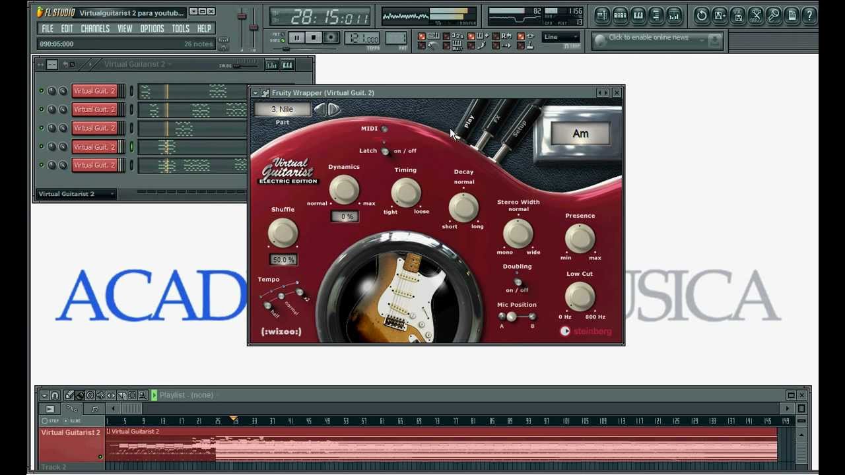The height and width of the screenshot is (475, 845).
Task: Toggle the fourth channel select LED
Action: 131,146
